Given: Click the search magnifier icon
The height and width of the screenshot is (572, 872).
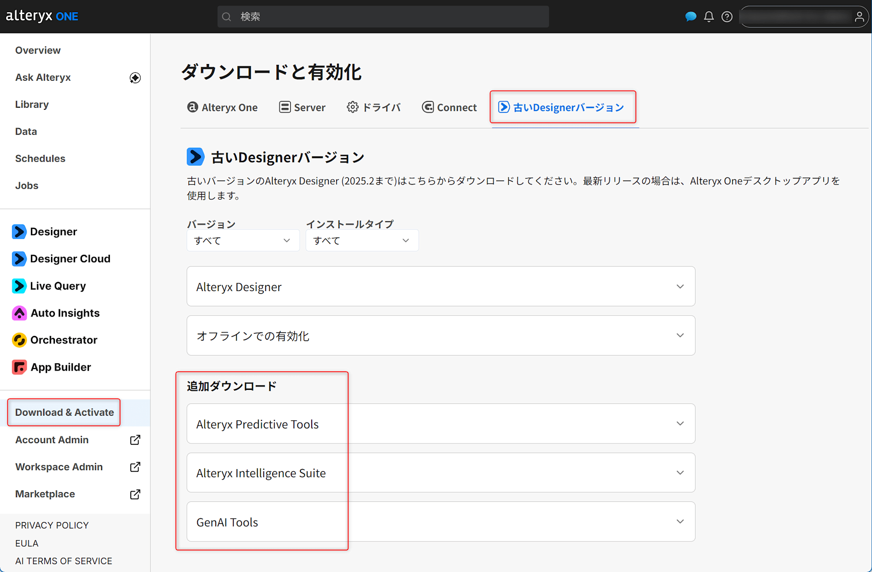Looking at the screenshot, I should point(227,17).
